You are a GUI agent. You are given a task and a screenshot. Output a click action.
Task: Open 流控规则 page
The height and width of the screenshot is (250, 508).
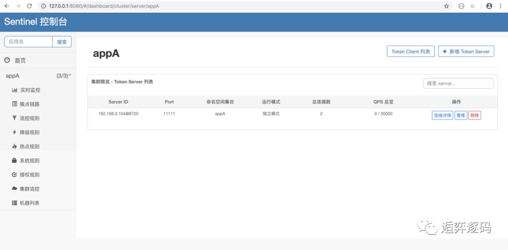pyautogui.click(x=30, y=118)
